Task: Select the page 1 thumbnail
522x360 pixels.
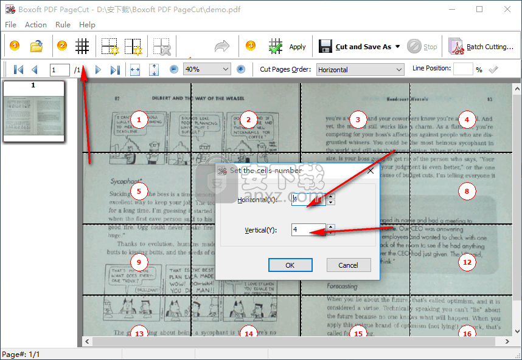Action: coord(33,112)
